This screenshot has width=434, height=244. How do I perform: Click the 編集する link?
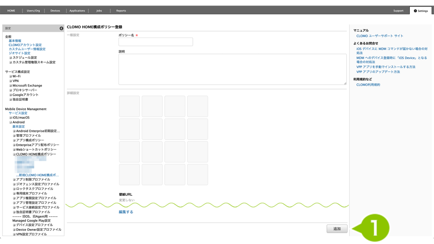[126, 212]
